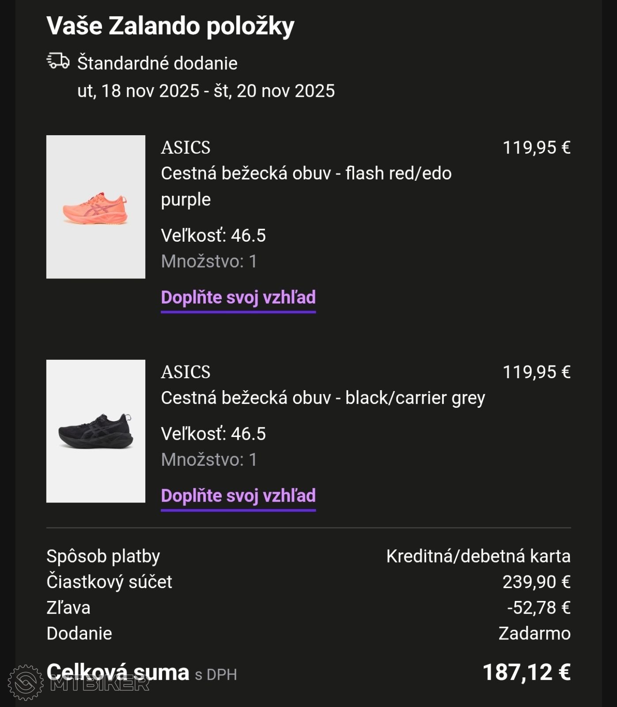Click the "Kreditná/debetná karta" payment method
Viewport: 617px width, 707px height.
[x=478, y=556]
